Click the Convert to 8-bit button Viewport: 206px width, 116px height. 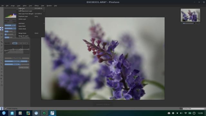tap(23, 67)
